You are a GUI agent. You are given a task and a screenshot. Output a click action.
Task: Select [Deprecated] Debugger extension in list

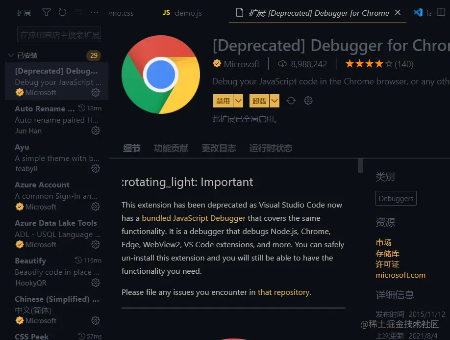56,81
